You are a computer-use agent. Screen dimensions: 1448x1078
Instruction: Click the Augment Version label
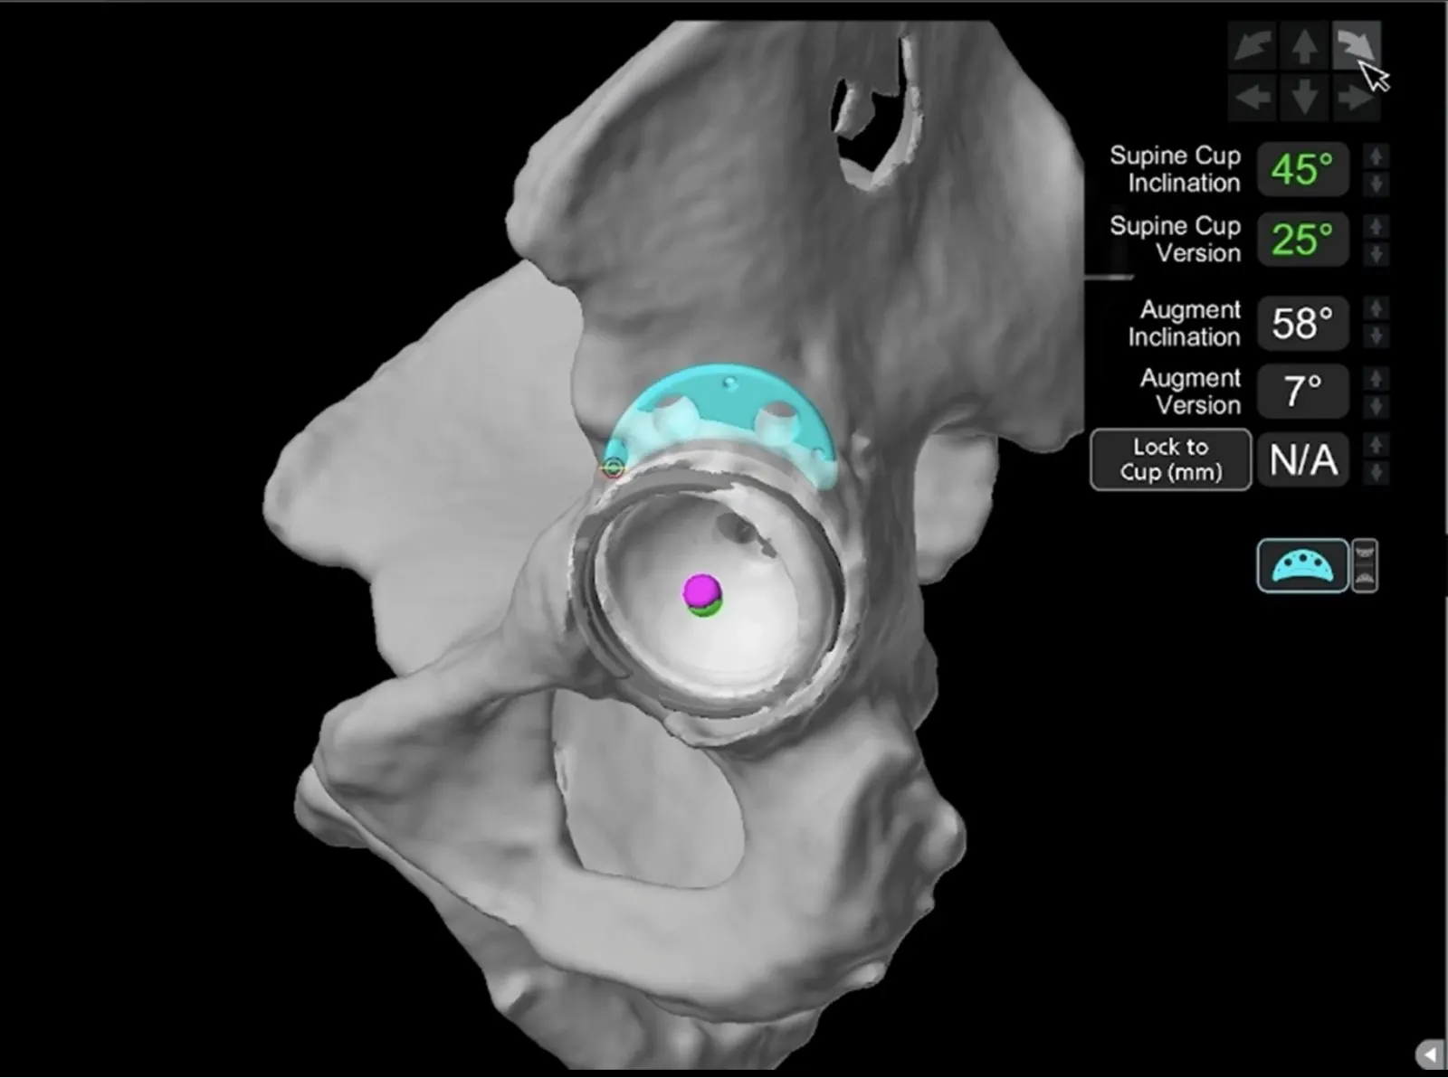pos(1190,392)
